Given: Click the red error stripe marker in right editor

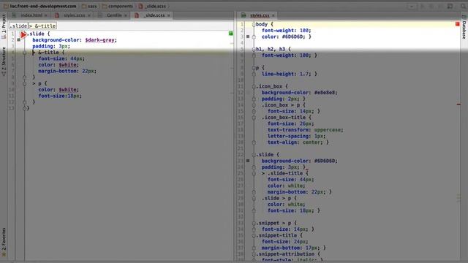Looking at the screenshot, I should 458,104.
